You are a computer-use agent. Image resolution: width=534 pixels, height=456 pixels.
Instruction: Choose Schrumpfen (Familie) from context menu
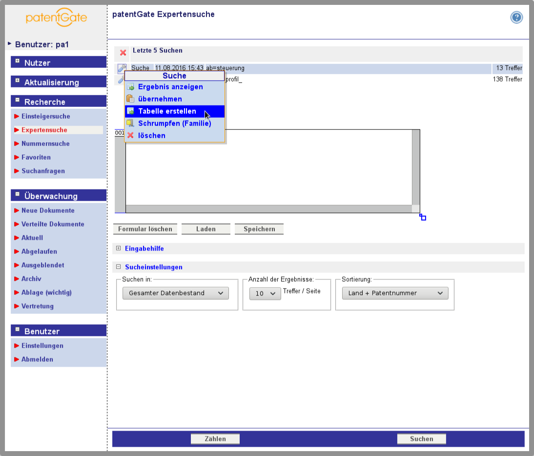[x=174, y=124]
